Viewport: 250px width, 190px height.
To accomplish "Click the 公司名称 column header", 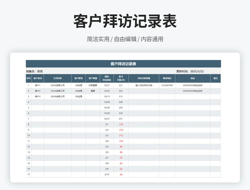I will 57,78.
